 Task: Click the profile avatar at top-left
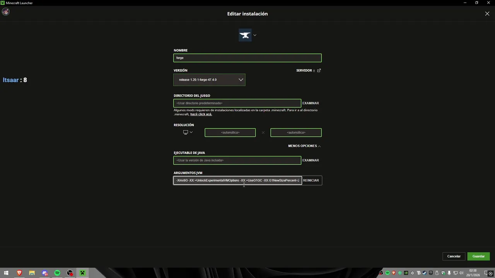click(5, 12)
